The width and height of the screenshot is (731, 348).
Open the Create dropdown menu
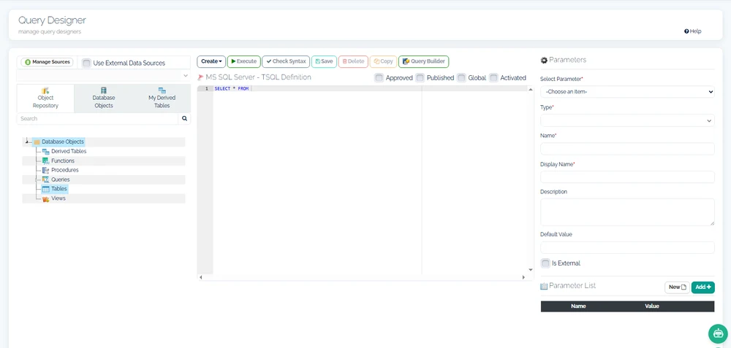tap(211, 61)
